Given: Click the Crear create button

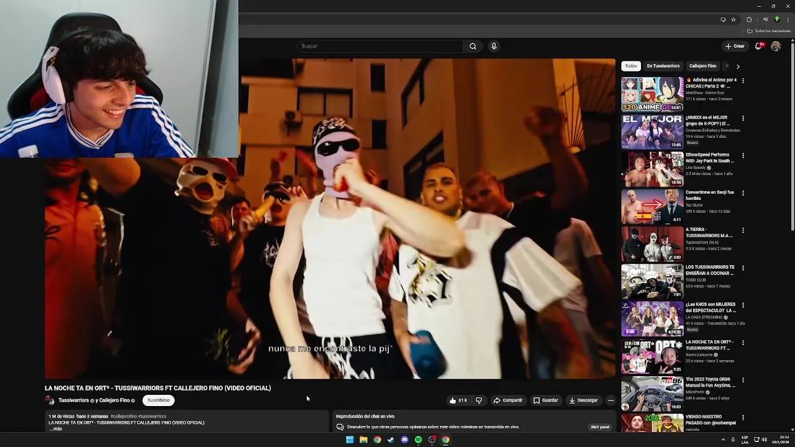Looking at the screenshot, I should click(x=735, y=46).
